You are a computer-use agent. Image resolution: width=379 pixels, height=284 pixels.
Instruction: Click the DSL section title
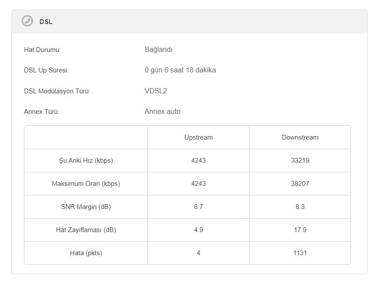coord(46,21)
